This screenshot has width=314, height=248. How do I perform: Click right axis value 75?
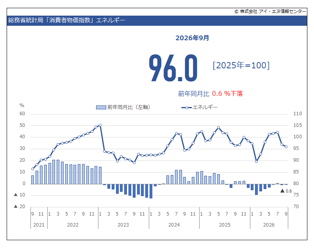click(x=296, y=195)
